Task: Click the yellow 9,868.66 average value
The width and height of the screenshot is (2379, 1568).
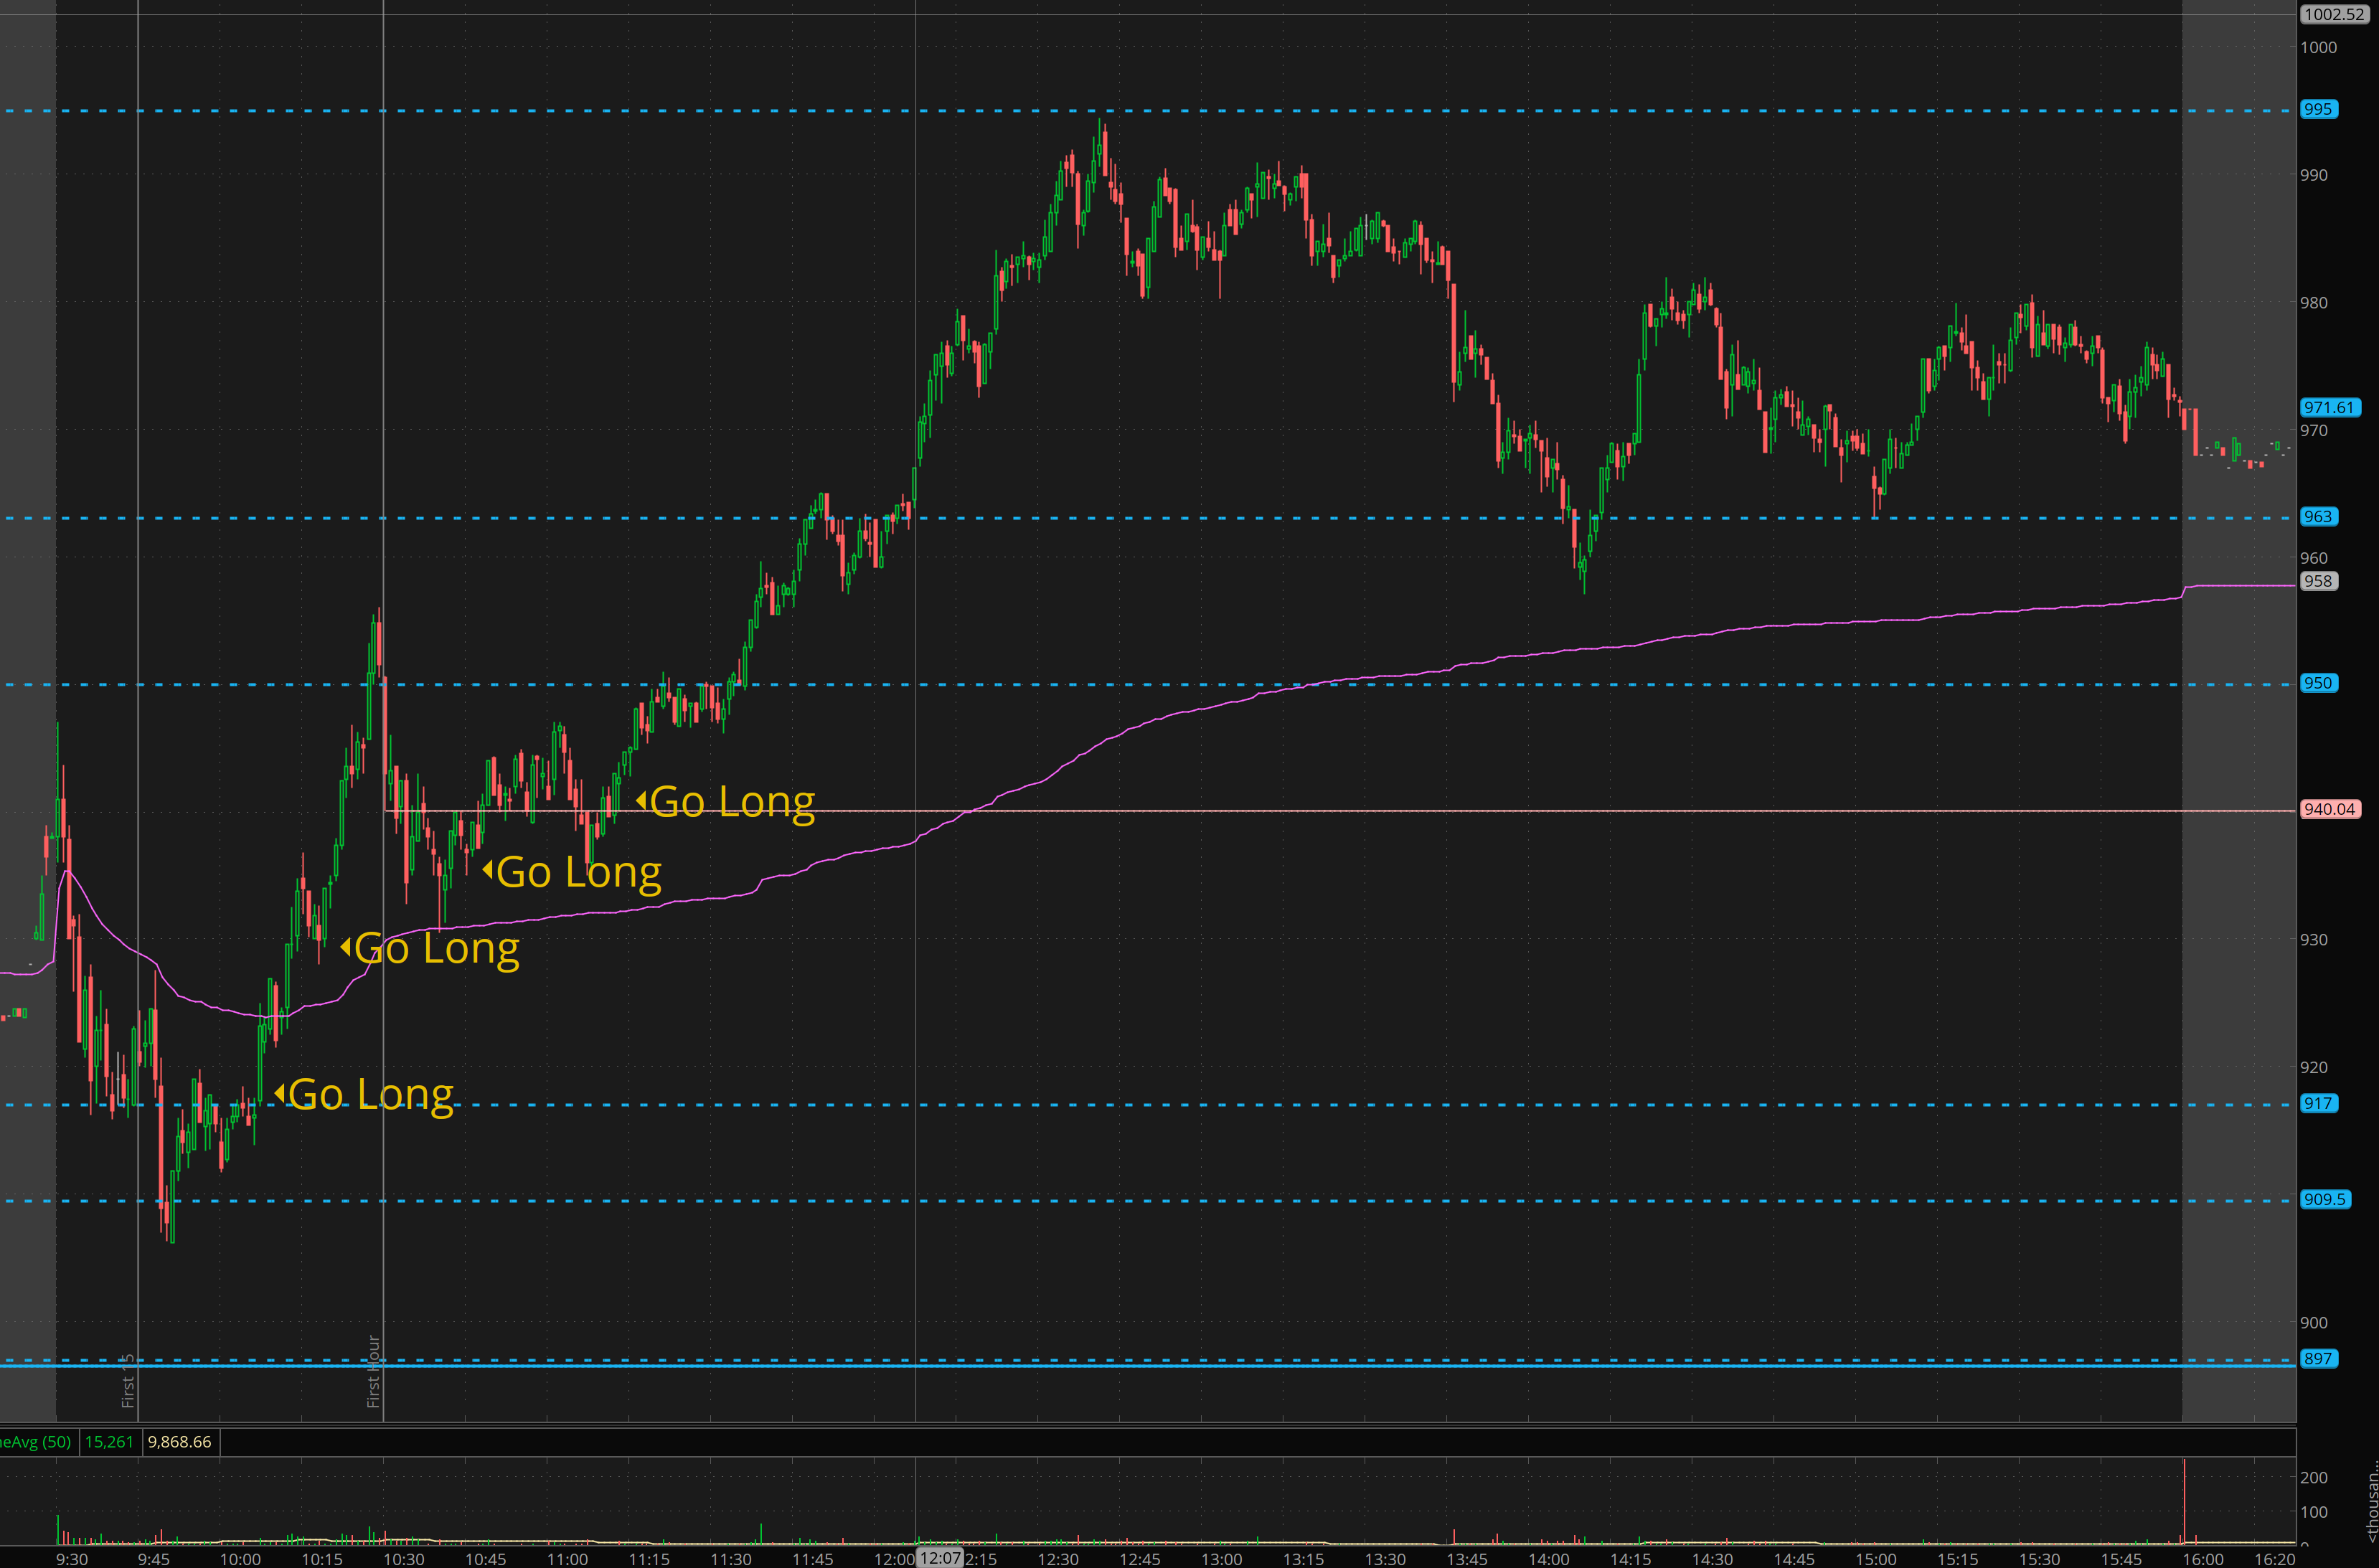Action: [180, 1442]
